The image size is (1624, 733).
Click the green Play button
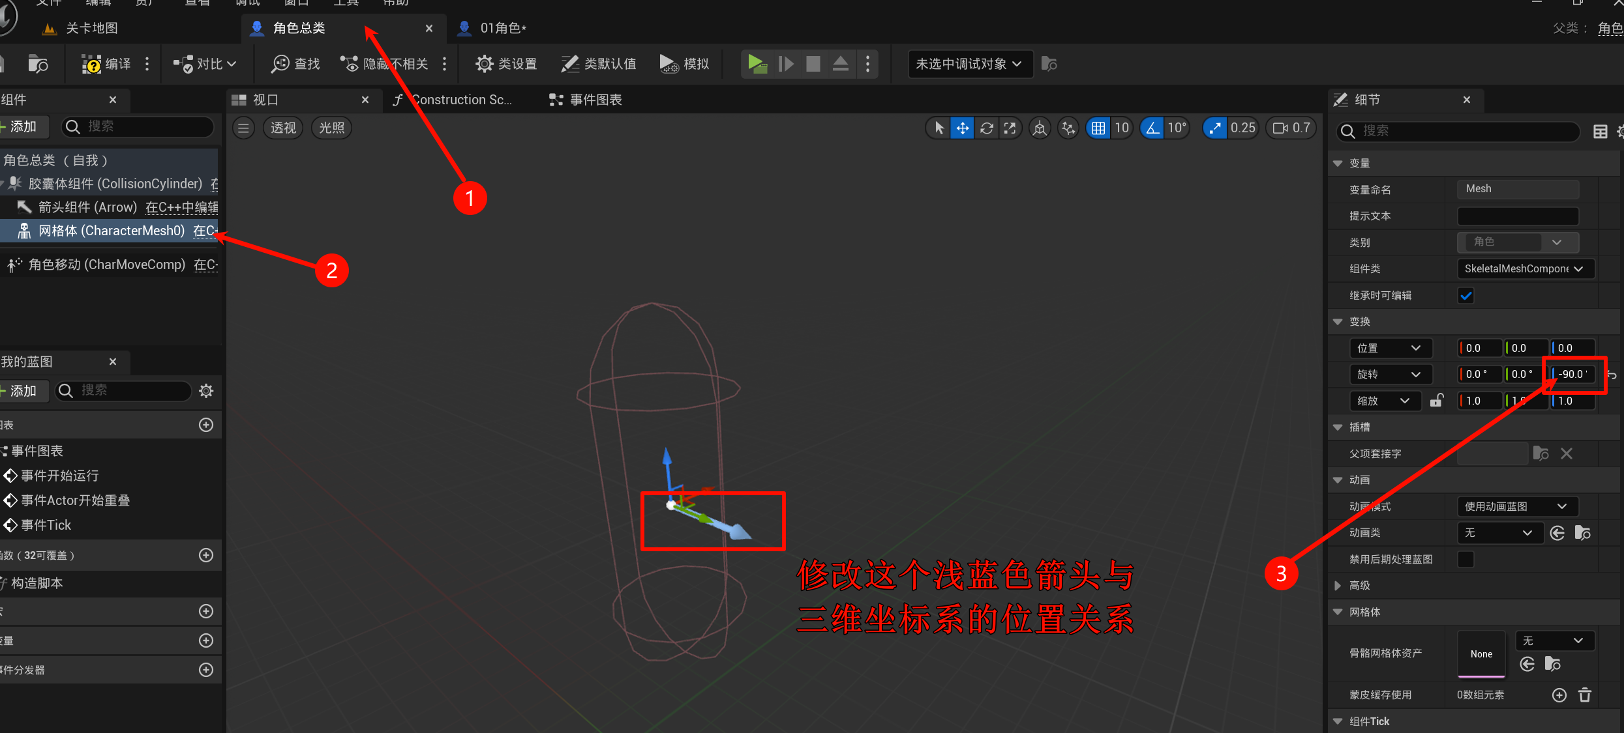point(757,64)
